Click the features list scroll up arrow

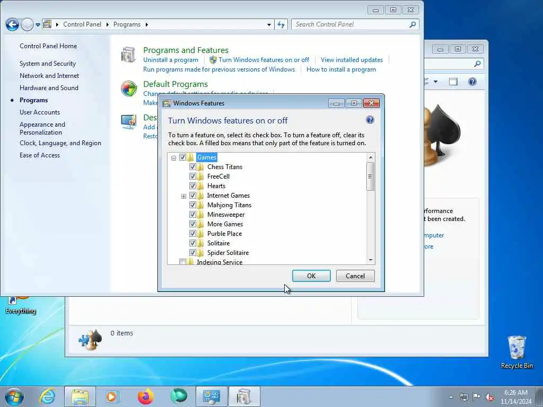(x=371, y=157)
